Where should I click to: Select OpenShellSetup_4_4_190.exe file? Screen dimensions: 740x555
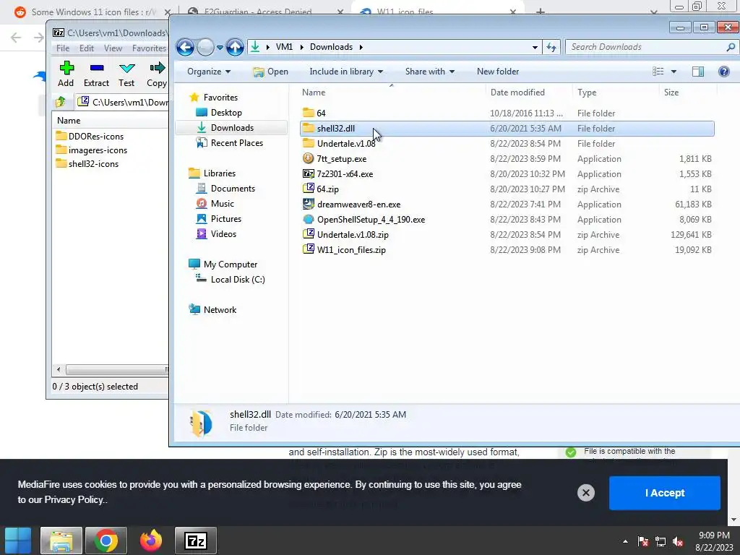click(x=507, y=220)
